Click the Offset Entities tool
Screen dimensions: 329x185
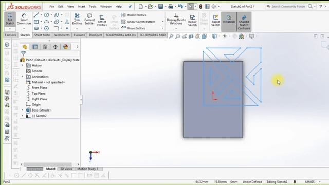pyautogui.click(x=102, y=21)
